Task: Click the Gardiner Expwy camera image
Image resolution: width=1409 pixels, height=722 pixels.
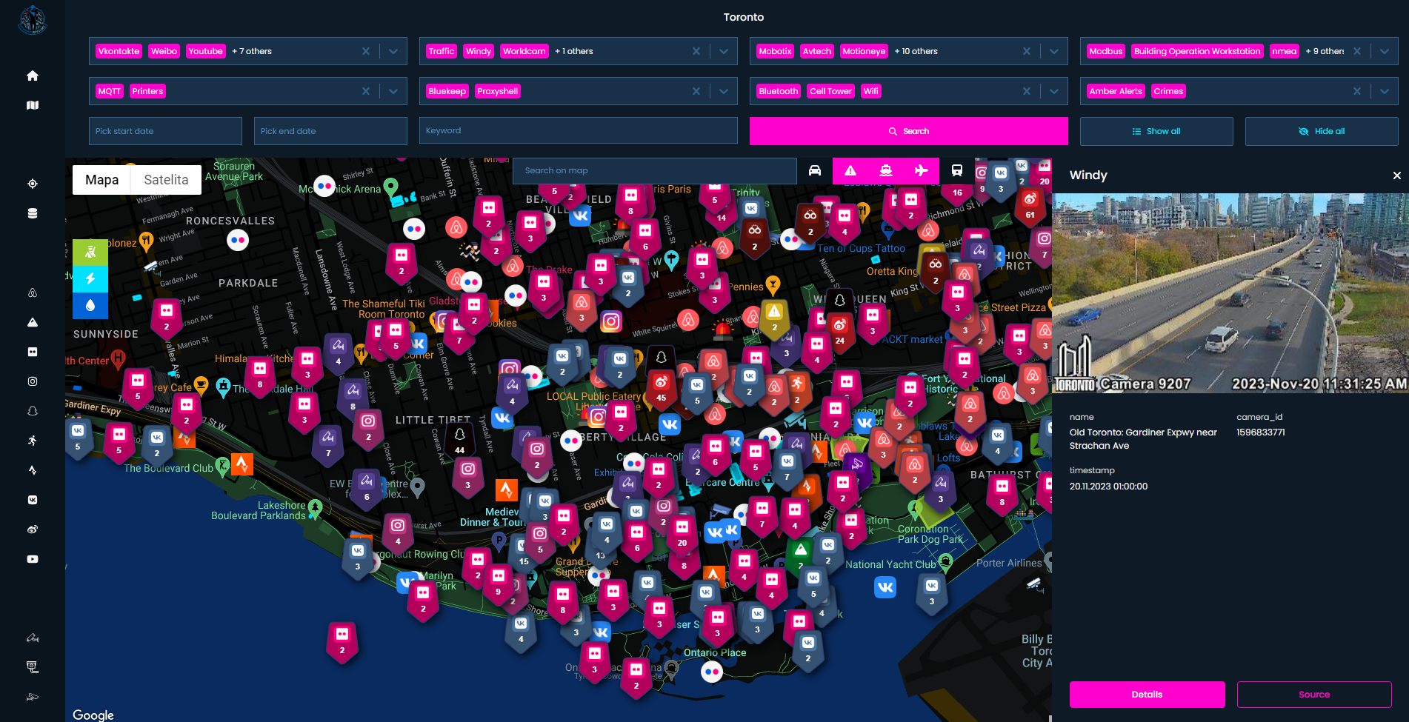Action: 1230,293
